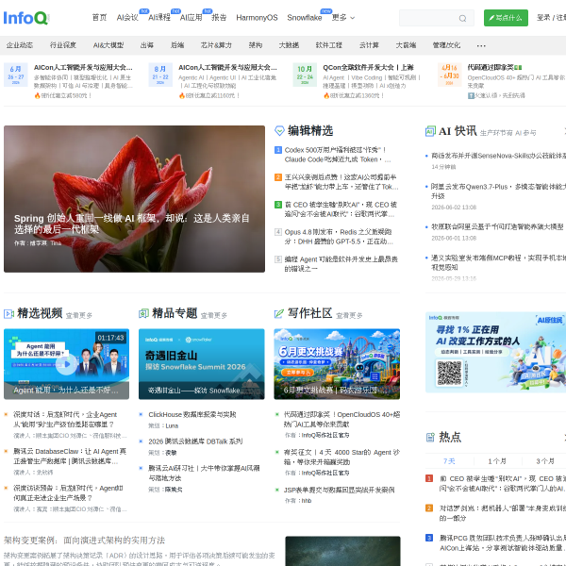Open the 寻找 1% AI 原住民 banner
Viewport: 566px width, 566px height.
point(495,352)
